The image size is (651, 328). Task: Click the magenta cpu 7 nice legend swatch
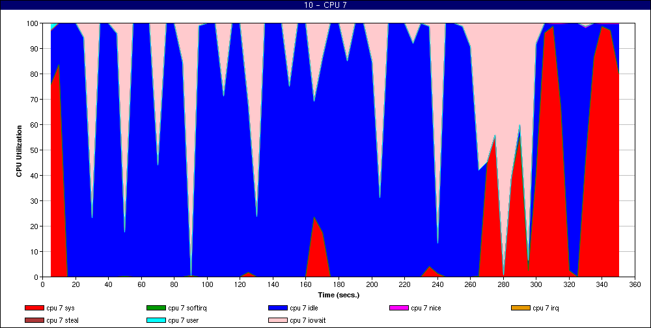398,308
